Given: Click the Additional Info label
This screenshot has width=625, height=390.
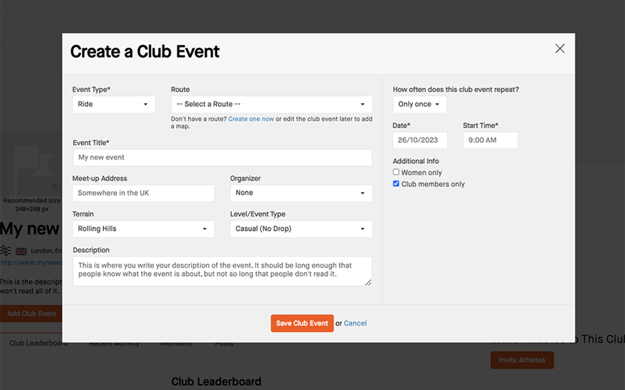Looking at the screenshot, I should (x=416, y=161).
